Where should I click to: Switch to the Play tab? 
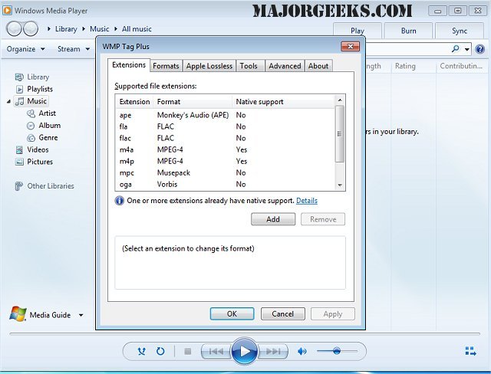(x=358, y=31)
